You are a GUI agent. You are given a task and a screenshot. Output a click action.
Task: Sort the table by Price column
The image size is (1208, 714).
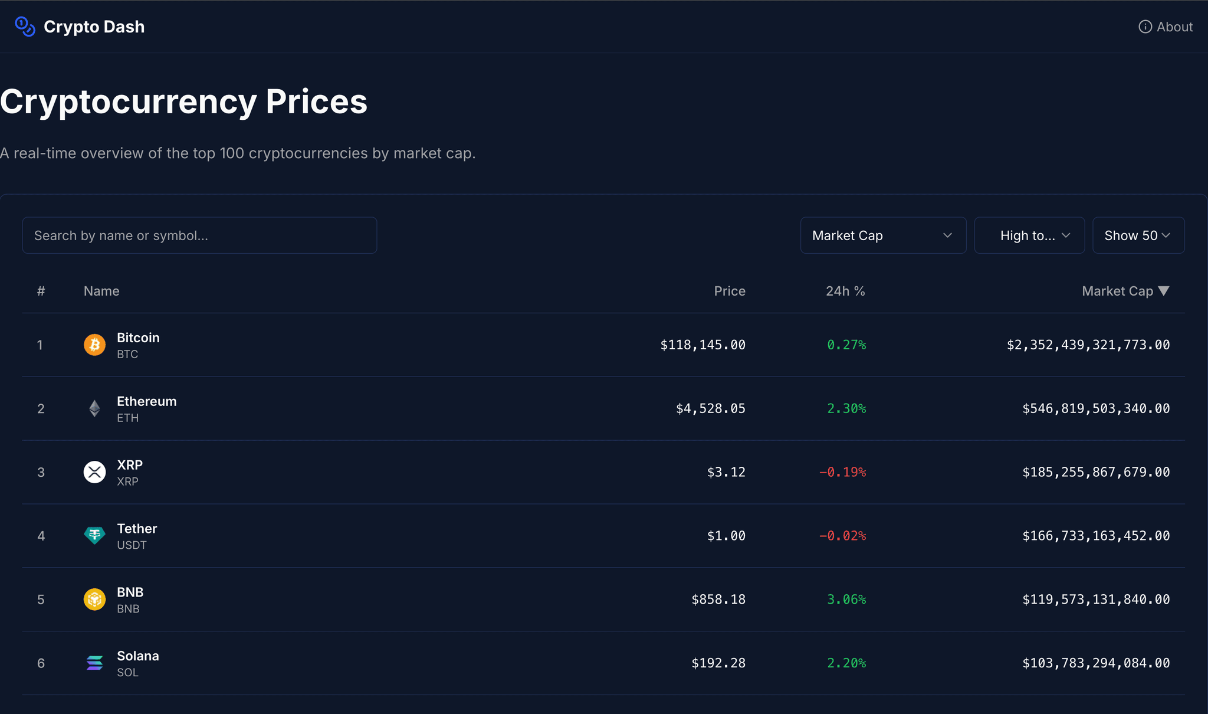coord(729,290)
